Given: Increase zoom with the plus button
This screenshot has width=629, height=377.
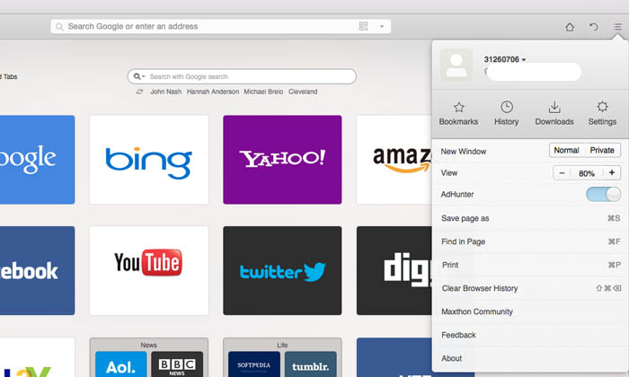Looking at the screenshot, I should click(x=611, y=172).
